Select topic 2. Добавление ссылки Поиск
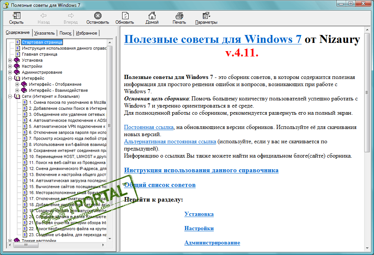The height and width of the screenshot is (255, 374). (67, 108)
